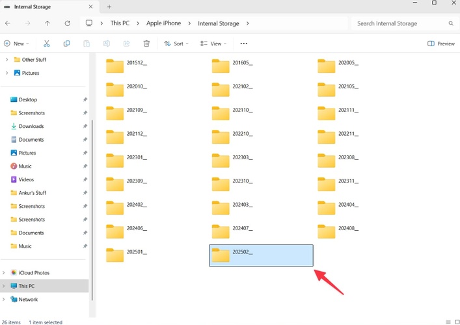Expand Network in sidebar
This screenshot has width=460, height=325.
point(3,300)
